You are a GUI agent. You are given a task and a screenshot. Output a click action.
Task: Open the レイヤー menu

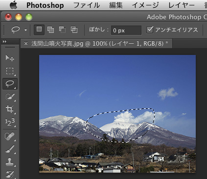point(182,5)
